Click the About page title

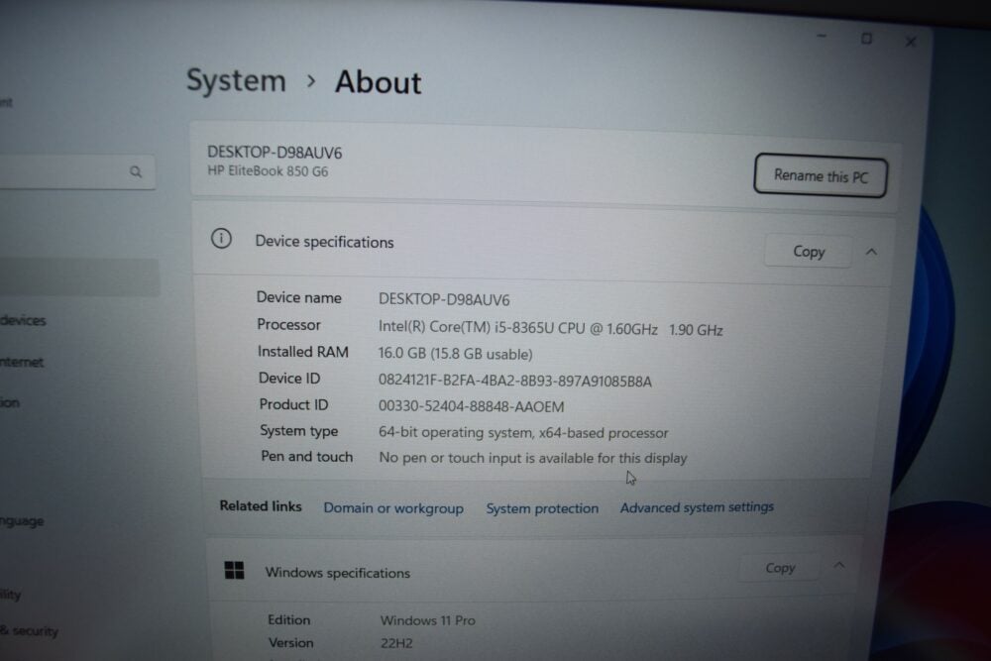[x=378, y=82]
